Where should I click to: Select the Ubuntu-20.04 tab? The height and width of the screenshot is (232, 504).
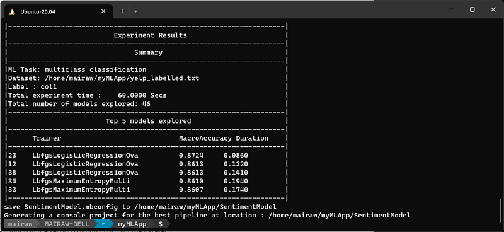tap(58, 11)
